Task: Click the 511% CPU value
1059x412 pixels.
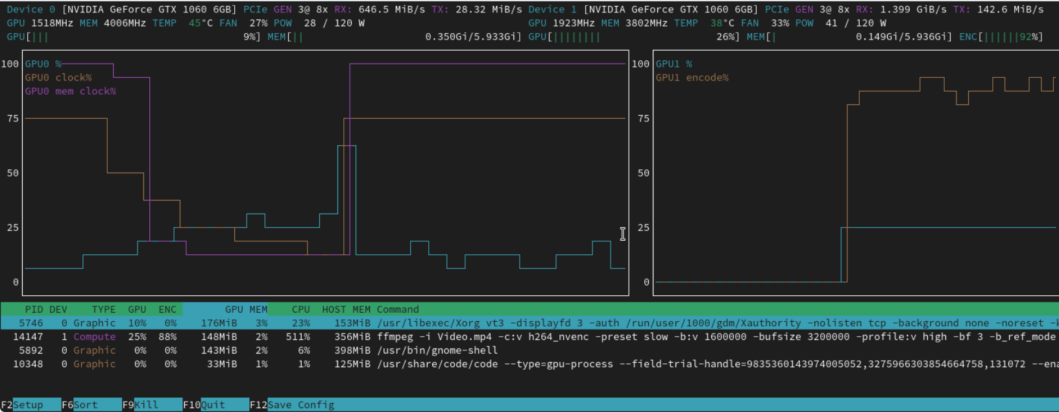Action: pos(298,337)
